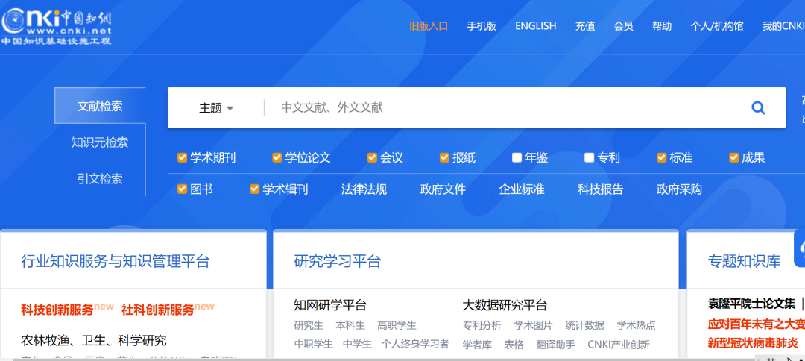Open the 科技报告 database link
Screen dimensions: 805x361
[601, 189]
